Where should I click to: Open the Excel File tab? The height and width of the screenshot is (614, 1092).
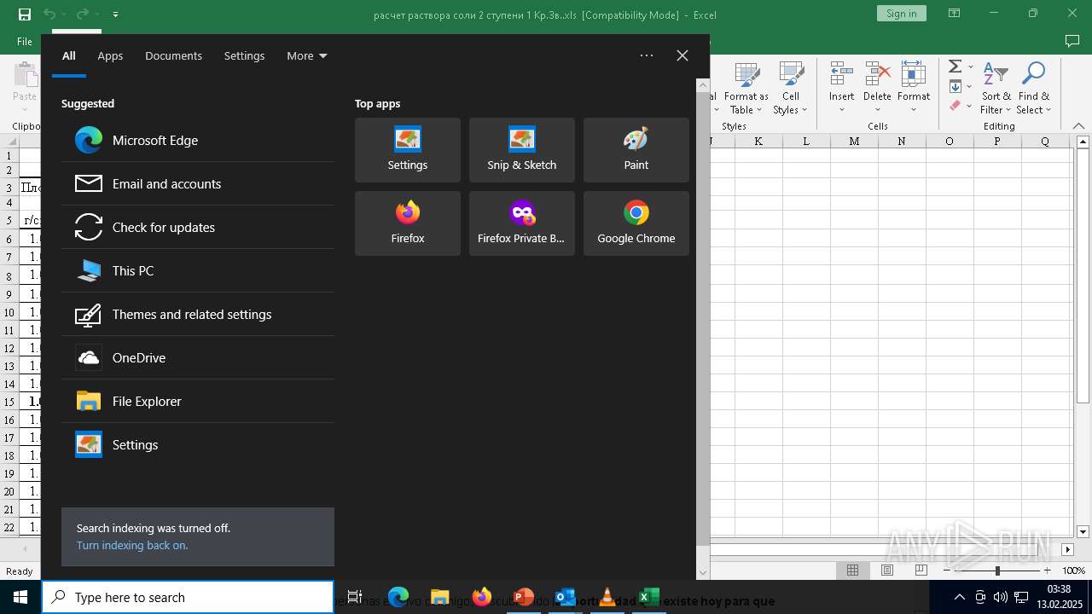tap(25, 41)
